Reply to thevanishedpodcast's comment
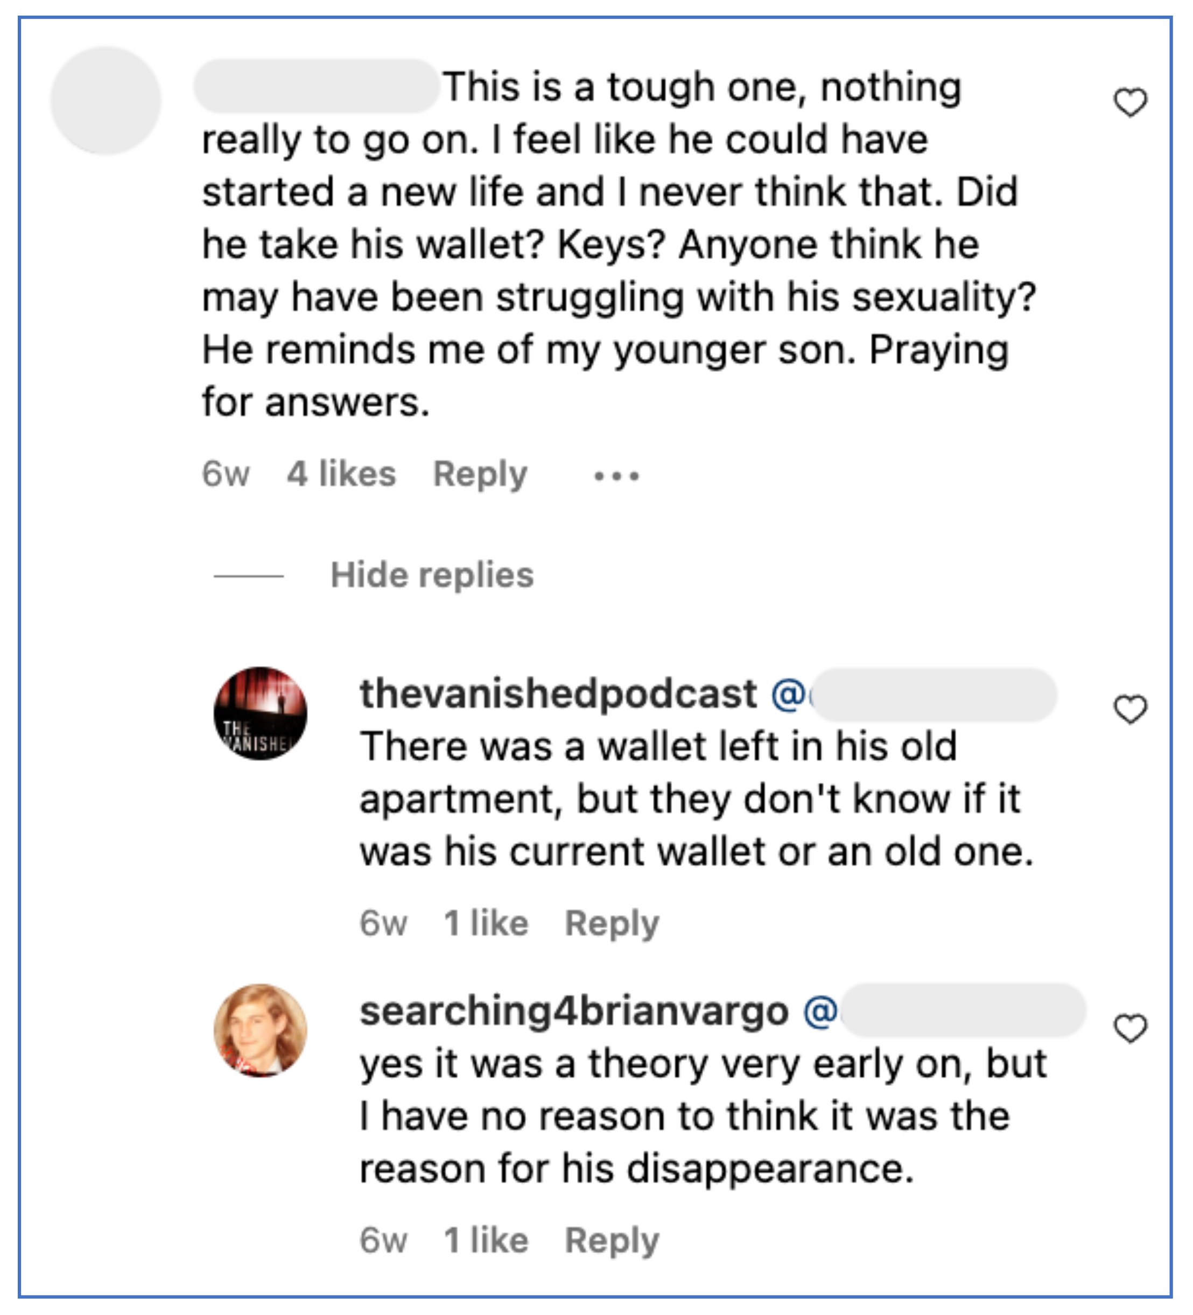Image resolution: width=1193 pixels, height=1315 pixels. (612, 924)
